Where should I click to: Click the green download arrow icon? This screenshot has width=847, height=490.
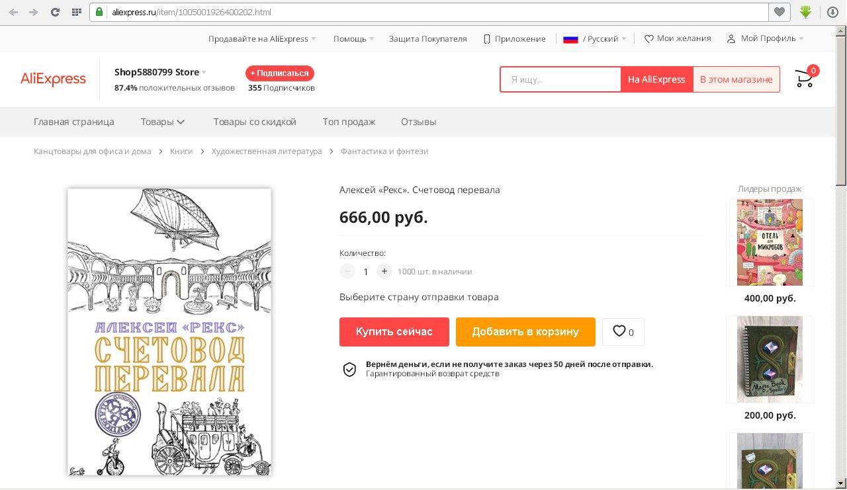pyautogui.click(x=805, y=12)
